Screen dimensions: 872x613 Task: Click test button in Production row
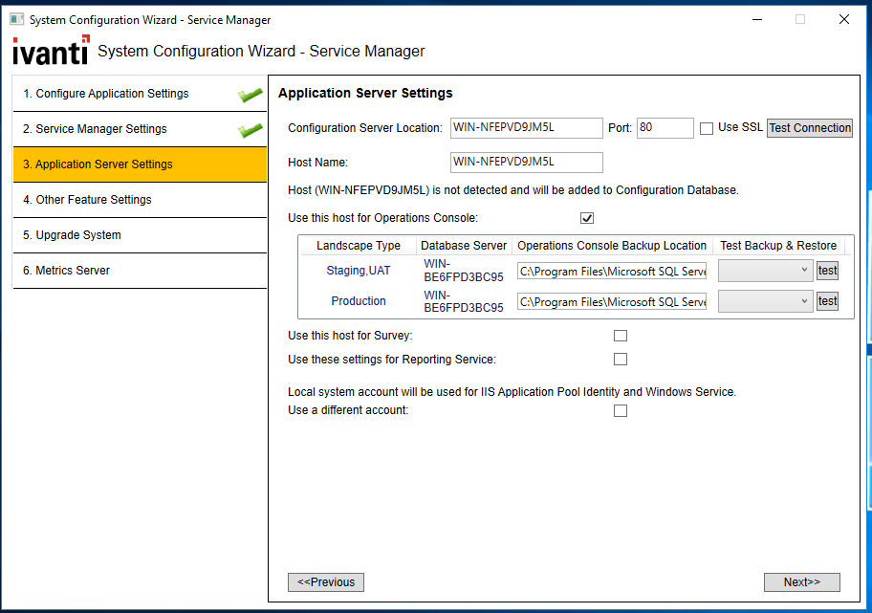click(x=827, y=301)
